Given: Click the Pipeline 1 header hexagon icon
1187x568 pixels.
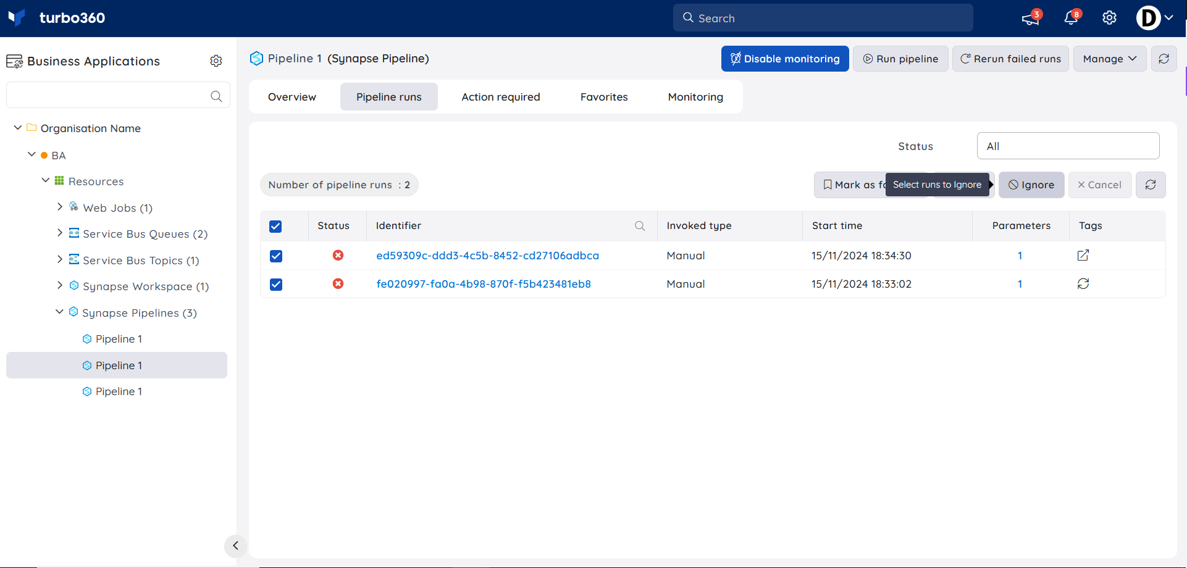Looking at the screenshot, I should click(256, 58).
